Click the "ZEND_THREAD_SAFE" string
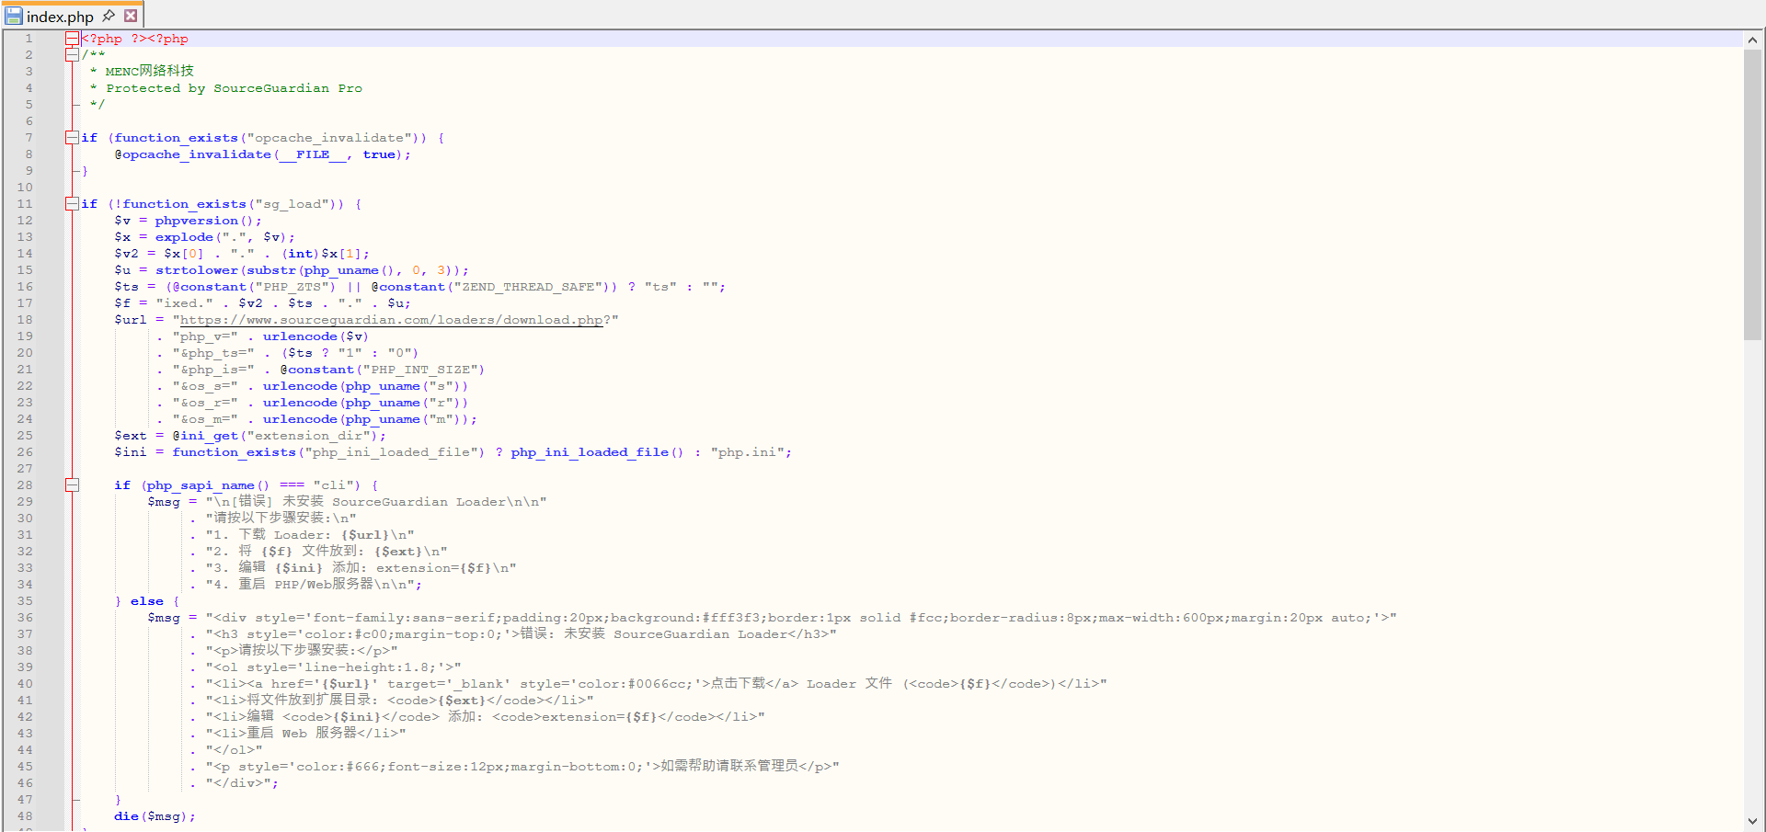The image size is (1766, 832). (530, 287)
